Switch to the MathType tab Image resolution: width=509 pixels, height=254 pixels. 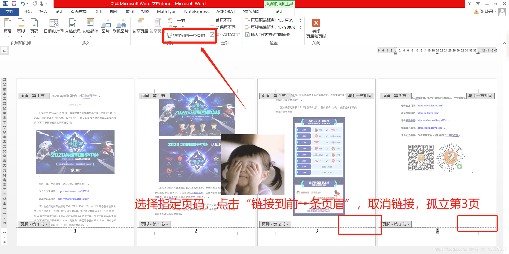point(167,11)
